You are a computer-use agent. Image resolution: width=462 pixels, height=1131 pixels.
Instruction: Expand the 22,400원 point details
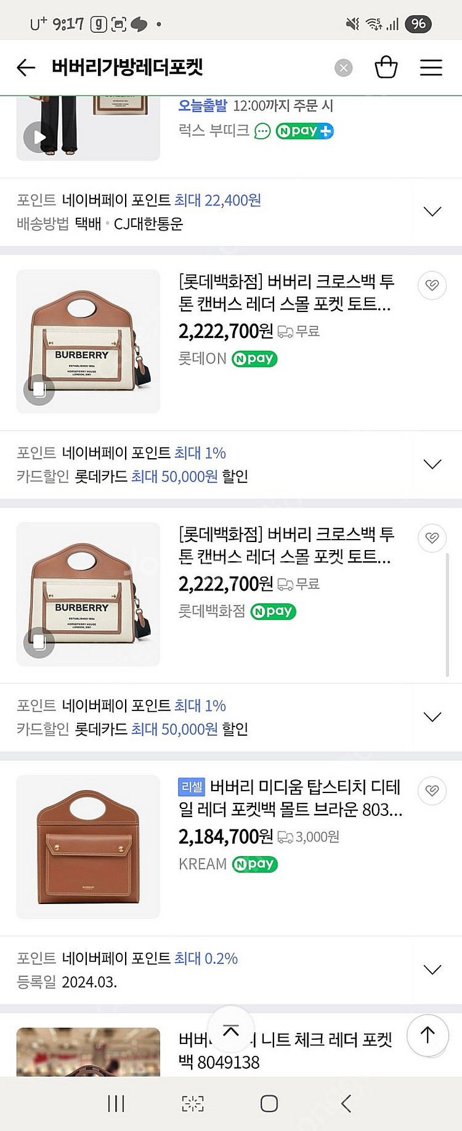(432, 212)
